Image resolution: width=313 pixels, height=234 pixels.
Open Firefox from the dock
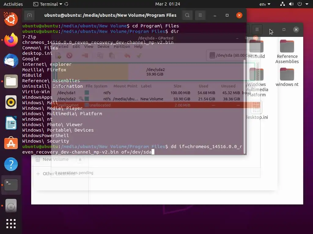[11, 40]
